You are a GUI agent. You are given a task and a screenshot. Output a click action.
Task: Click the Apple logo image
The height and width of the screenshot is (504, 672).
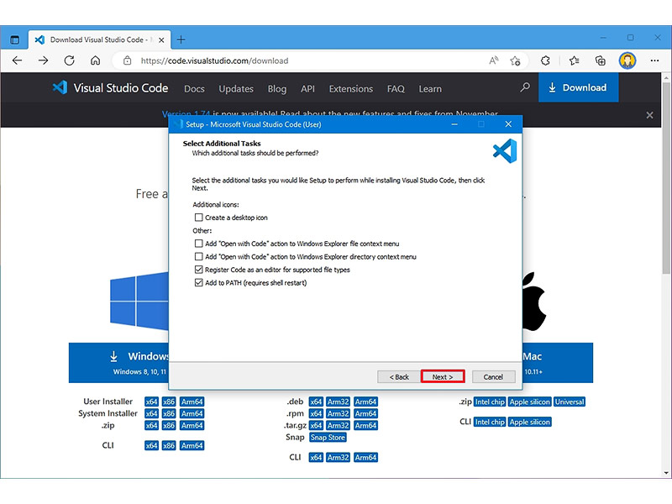tap(534, 302)
